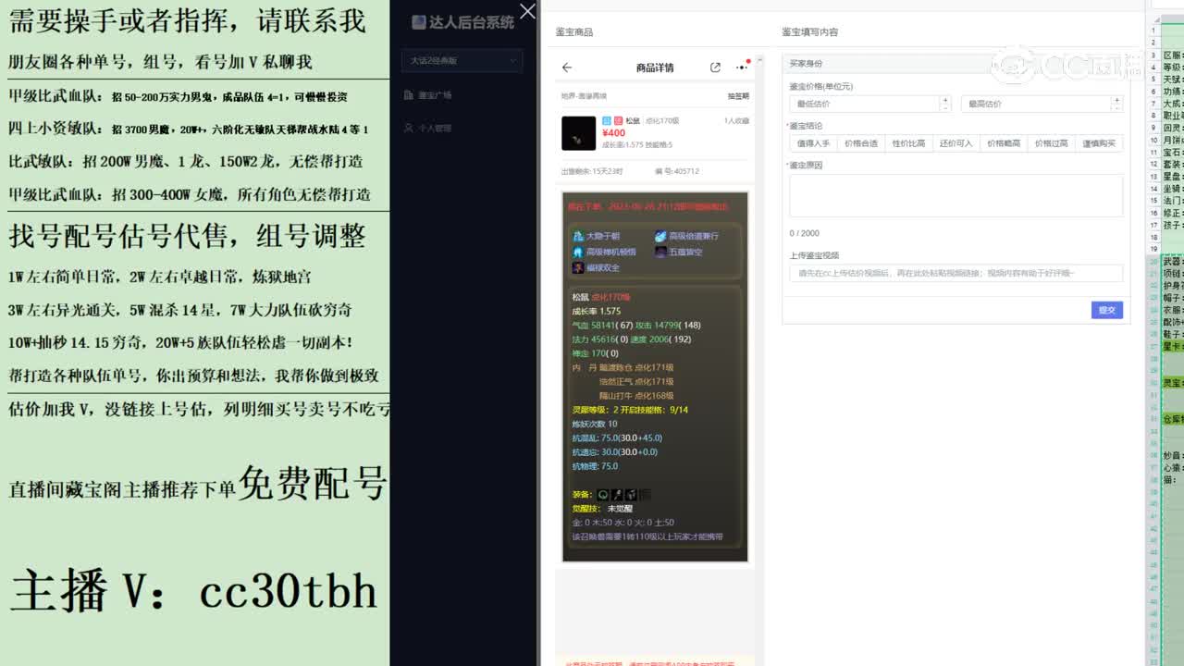
Task: Switch to the 独签期 tab
Action: click(x=739, y=95)
